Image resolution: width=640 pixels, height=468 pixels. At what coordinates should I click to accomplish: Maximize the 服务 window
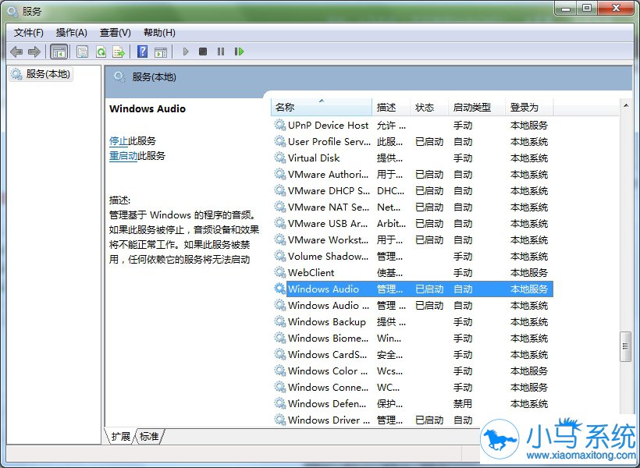coord(587,8)
